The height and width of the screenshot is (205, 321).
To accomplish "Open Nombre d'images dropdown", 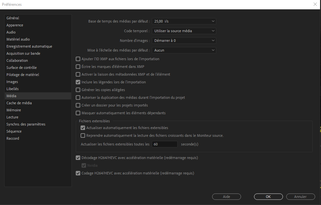I will [x=184, y=41].
